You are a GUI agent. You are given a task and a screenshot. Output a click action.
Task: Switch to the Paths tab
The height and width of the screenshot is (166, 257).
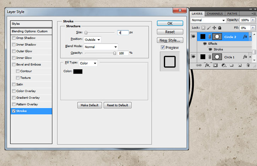(x=232, y=14)
